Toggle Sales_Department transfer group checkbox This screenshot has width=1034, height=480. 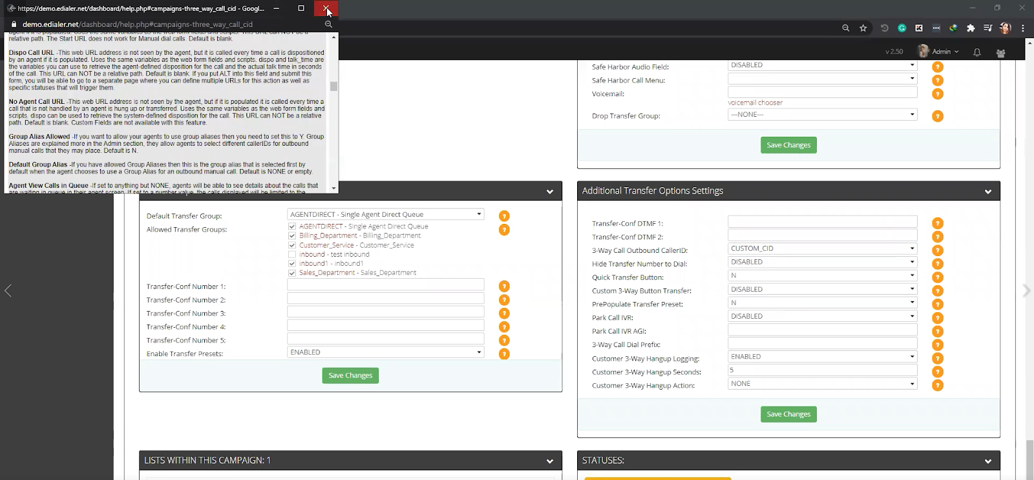click(292, 273)
